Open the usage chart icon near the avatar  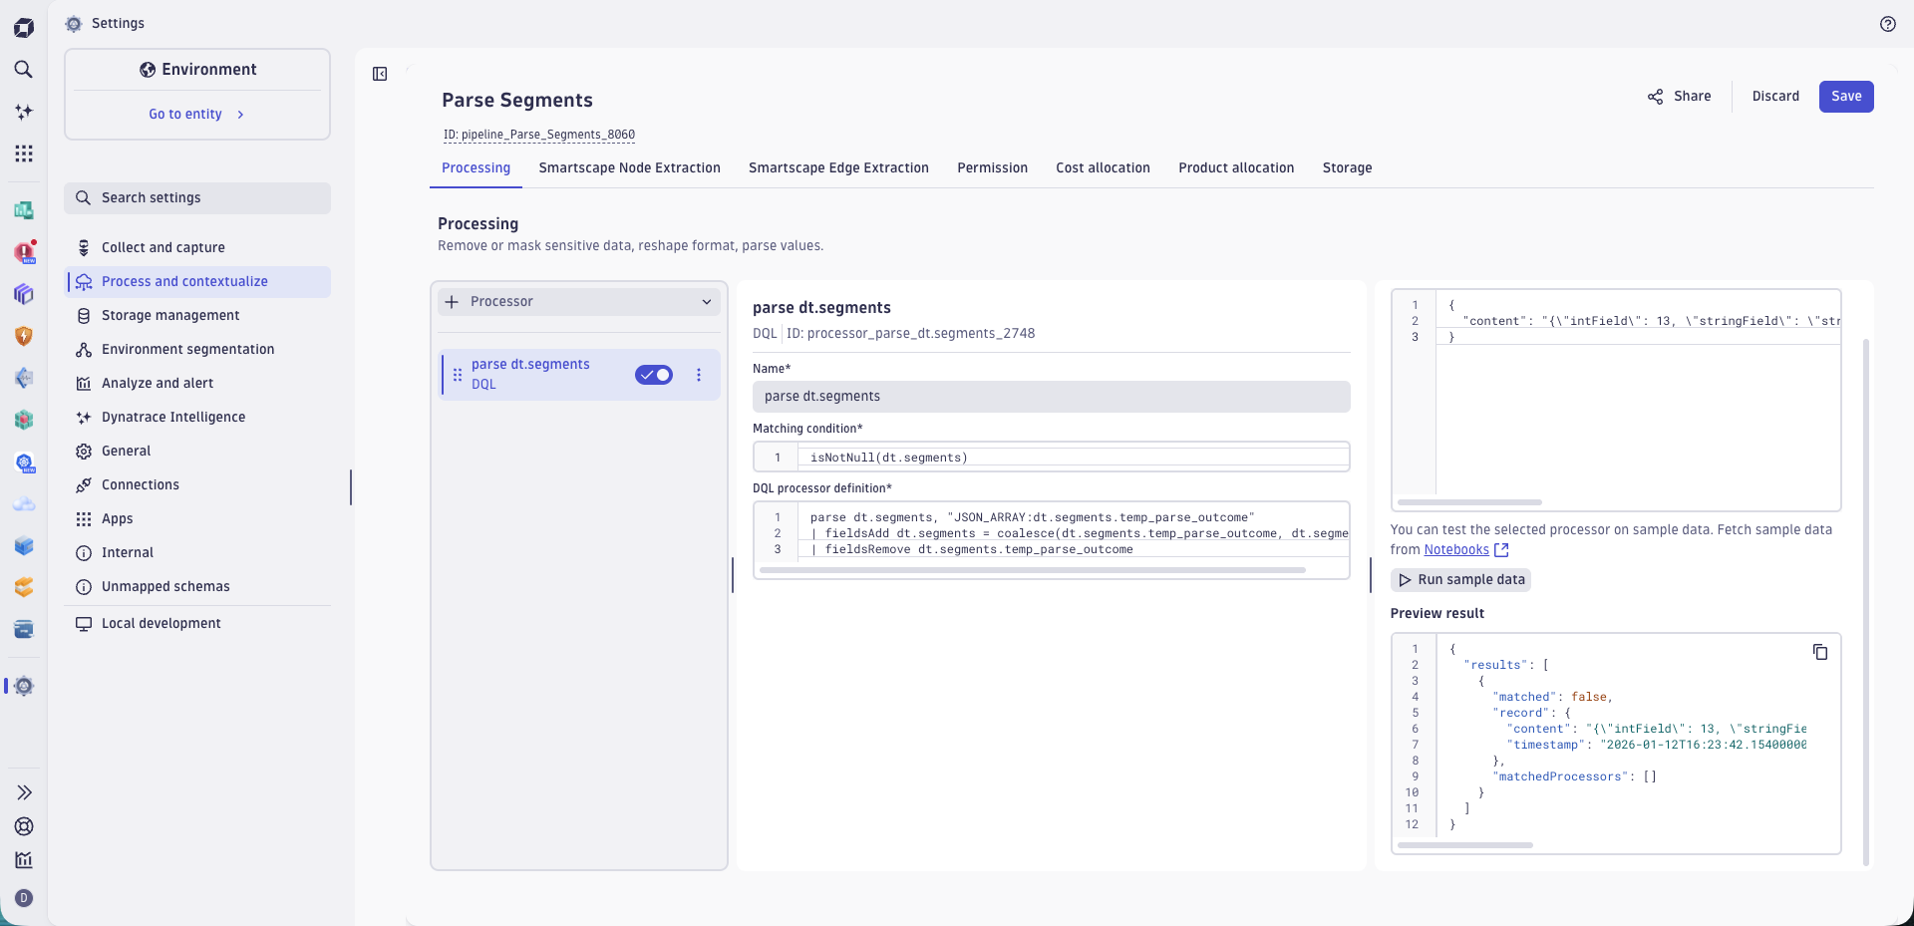(x=24, y=860)
